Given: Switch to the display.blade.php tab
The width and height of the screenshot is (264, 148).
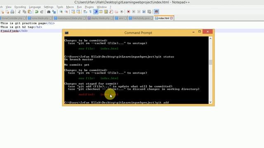Looking at the screenshot, I should click(x=100, y=18).
